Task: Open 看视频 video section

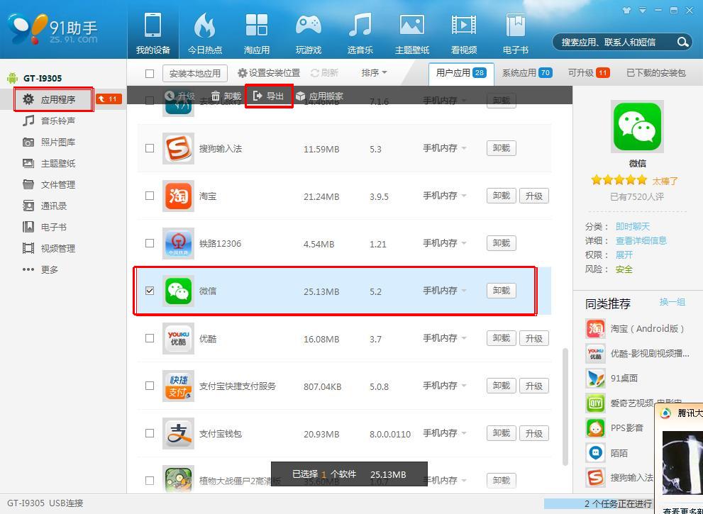Action: (x=464, y=34)
